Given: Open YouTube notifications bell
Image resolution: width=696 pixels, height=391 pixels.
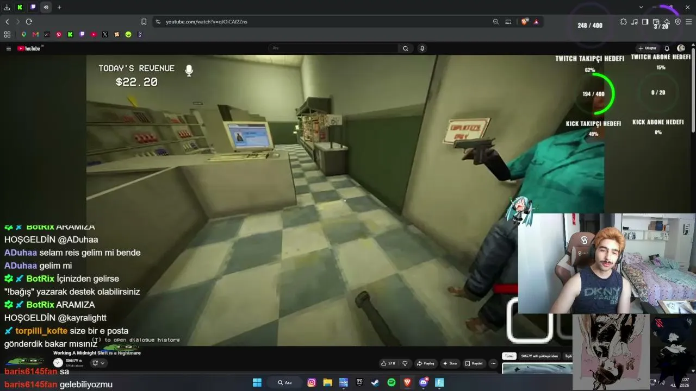Looking at the screenshot, I should tap(667, 48).
